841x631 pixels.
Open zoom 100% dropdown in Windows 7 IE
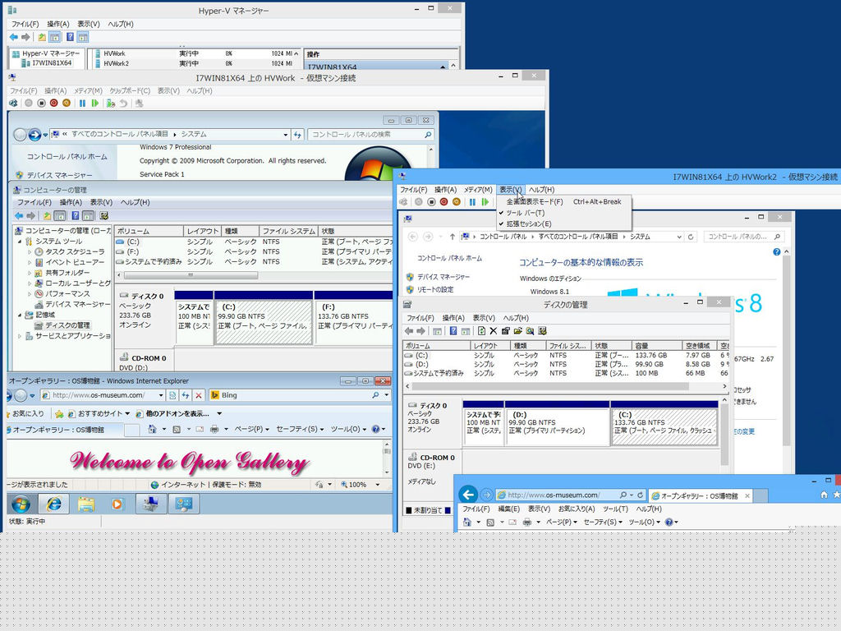point(377,485)
